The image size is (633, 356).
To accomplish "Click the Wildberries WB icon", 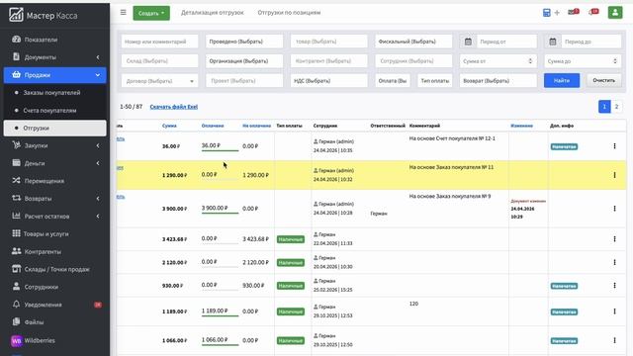I will point(16,340).
